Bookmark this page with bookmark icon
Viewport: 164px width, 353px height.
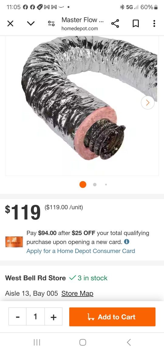tap(135, 23)
